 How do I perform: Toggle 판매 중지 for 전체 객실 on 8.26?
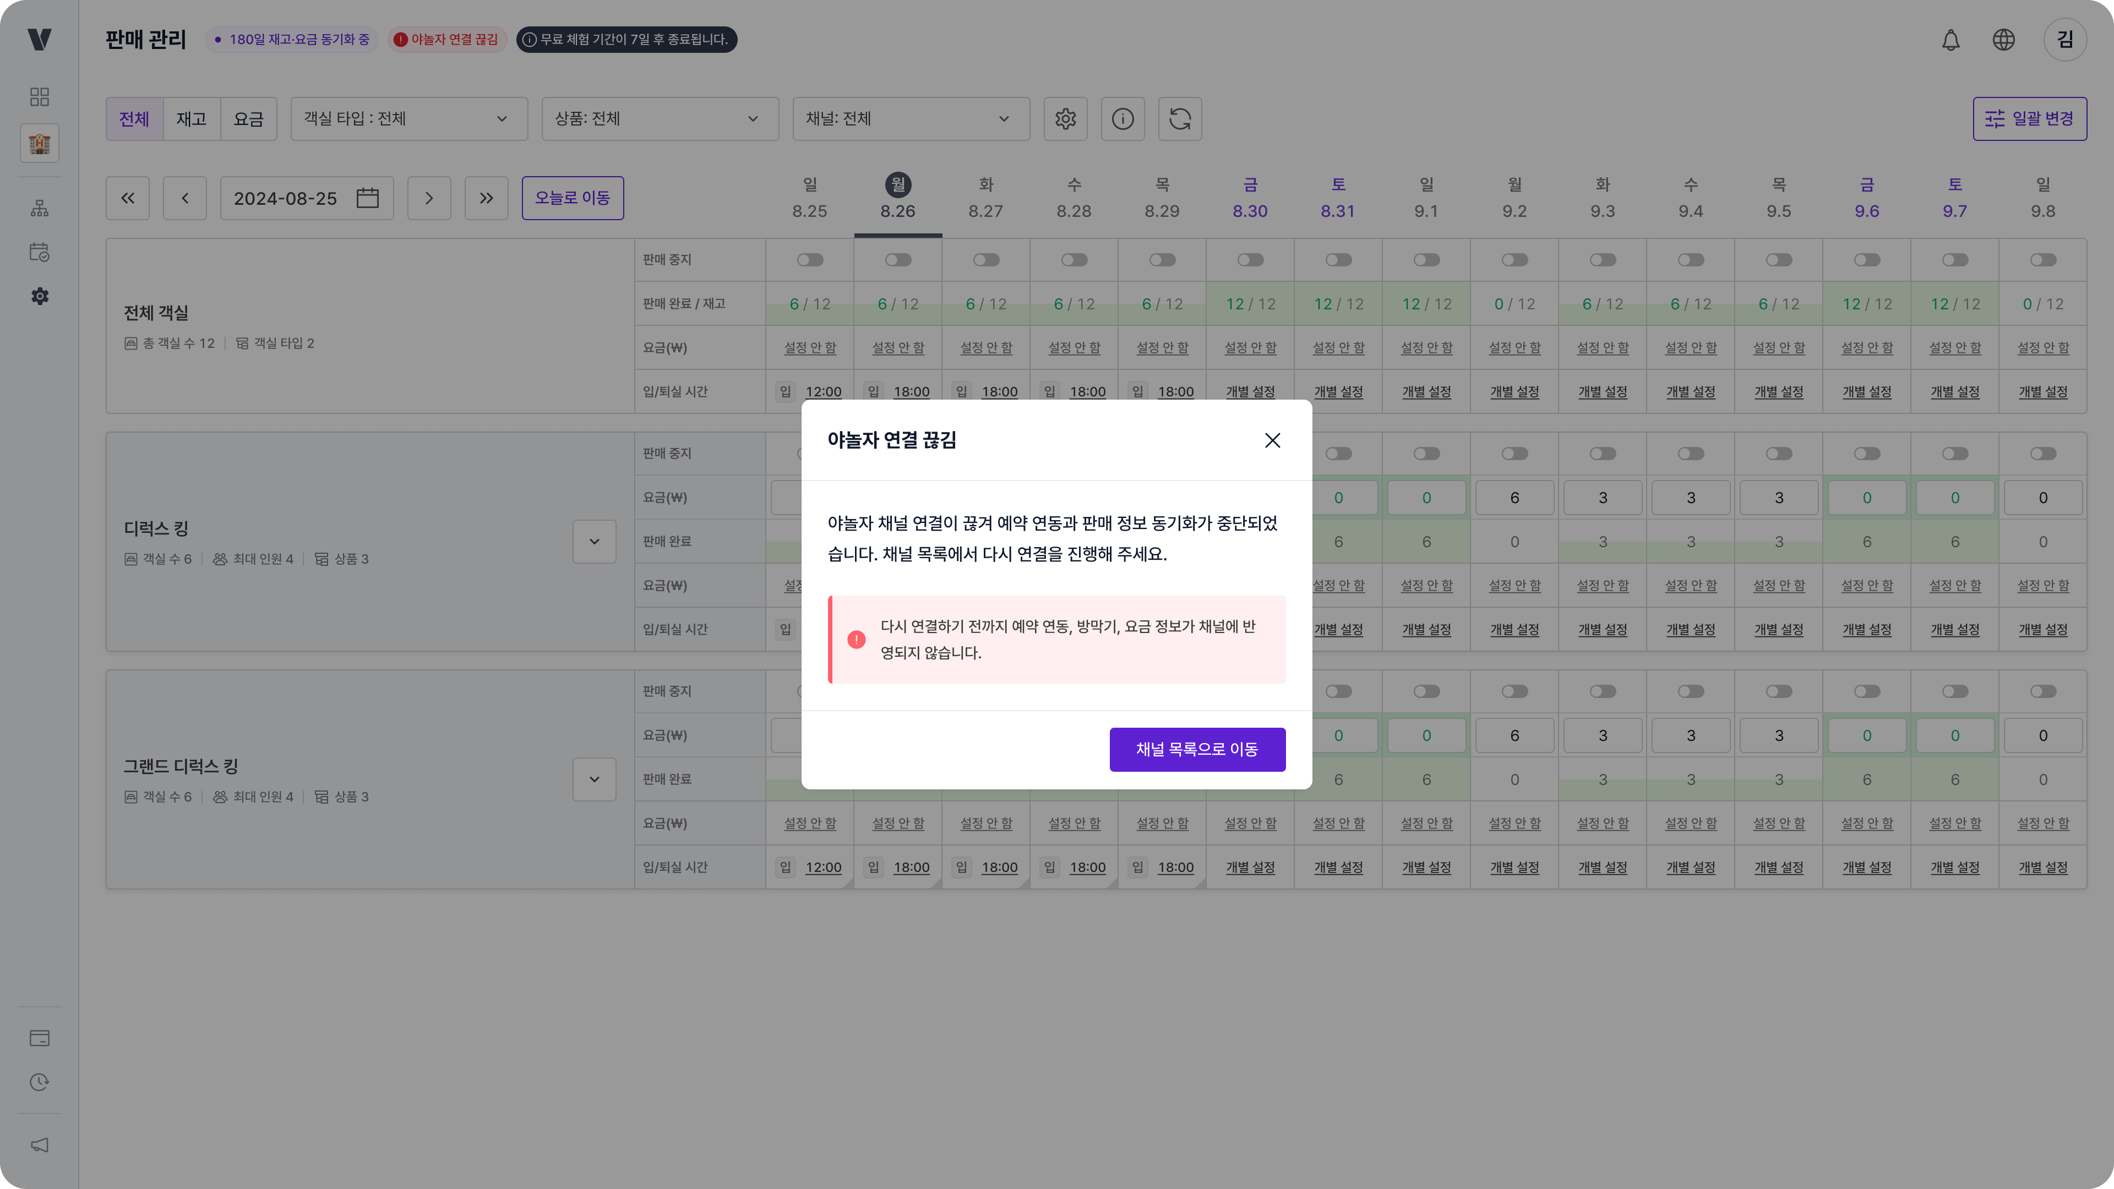(x=898, y=260)
